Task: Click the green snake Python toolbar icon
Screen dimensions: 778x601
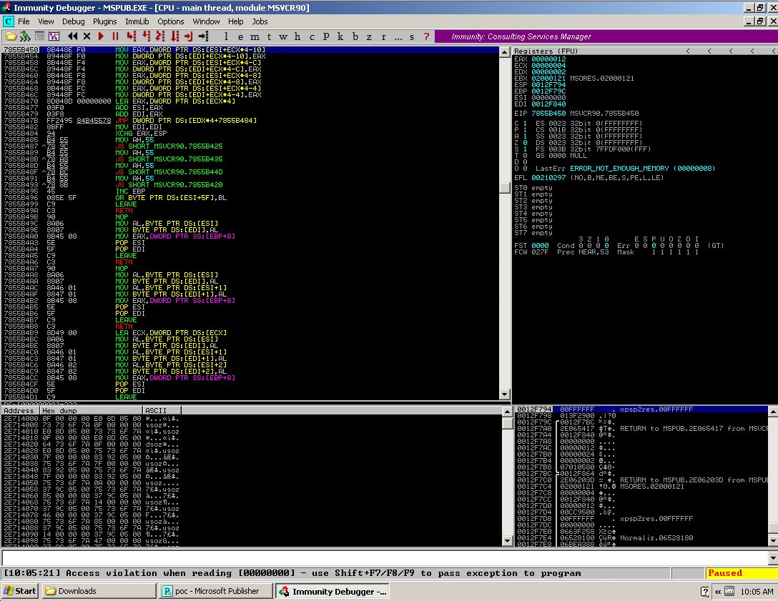Action: click(x=25, y=36)
